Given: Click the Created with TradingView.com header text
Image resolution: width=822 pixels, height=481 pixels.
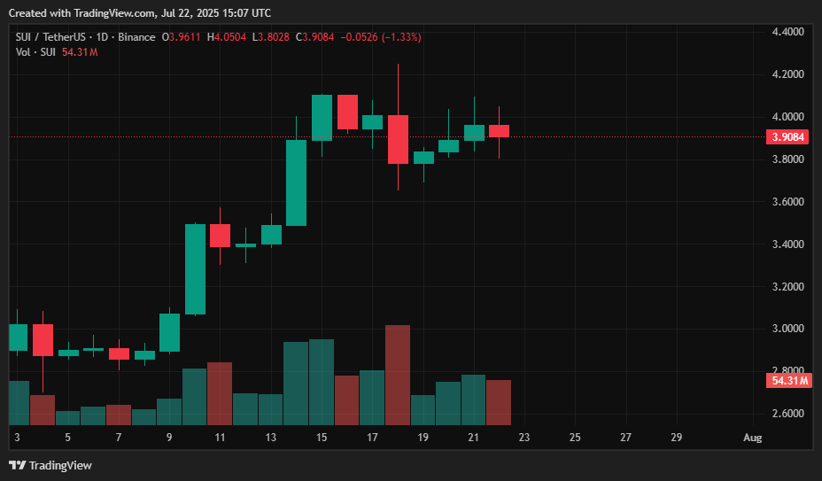Looking at the screenshot, I should [x=138, y=13].
